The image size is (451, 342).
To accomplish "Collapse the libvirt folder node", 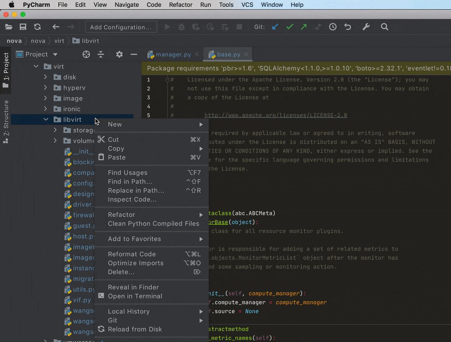I will (46, 120).
